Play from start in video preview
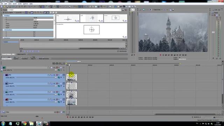 166,55
